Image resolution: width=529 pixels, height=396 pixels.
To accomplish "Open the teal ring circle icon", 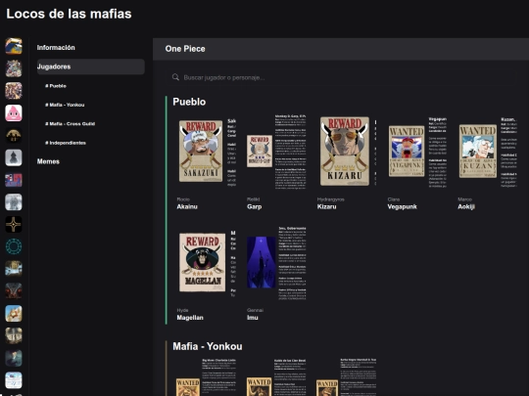I will 14,246.
